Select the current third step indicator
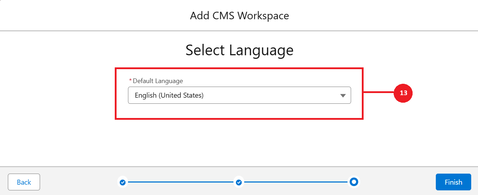Viewport: 478px width, 195px height. (x=354, y=182)
